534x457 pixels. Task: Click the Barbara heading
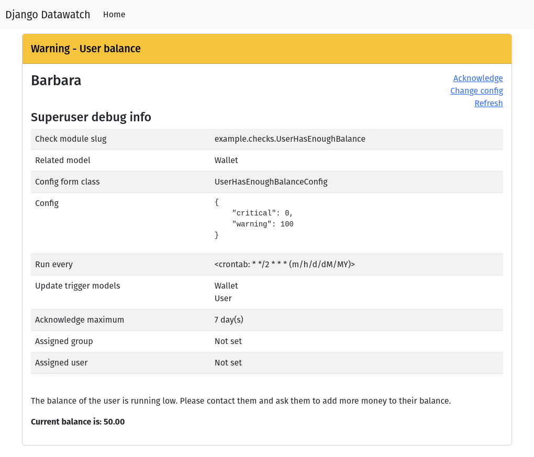coord(56,81)
